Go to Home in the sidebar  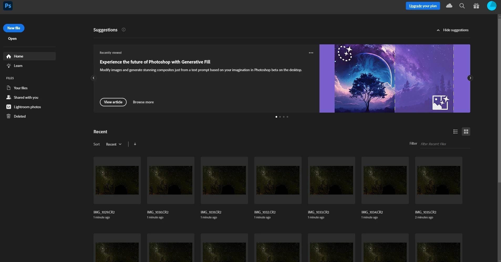point(29,56)
